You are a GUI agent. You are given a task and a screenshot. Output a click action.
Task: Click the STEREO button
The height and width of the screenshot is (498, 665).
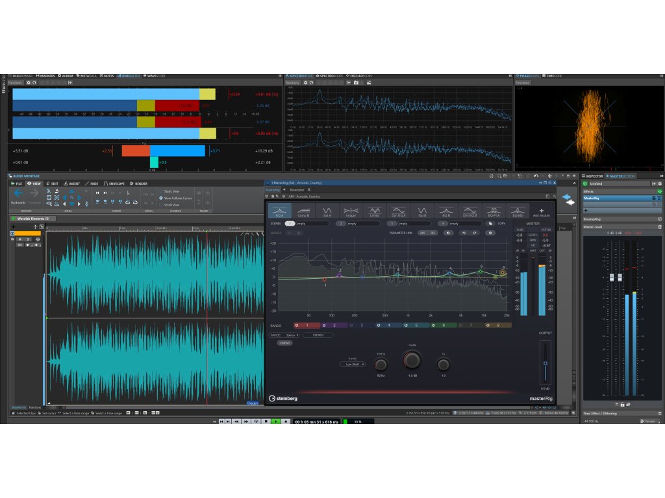[x=318, y=335]
